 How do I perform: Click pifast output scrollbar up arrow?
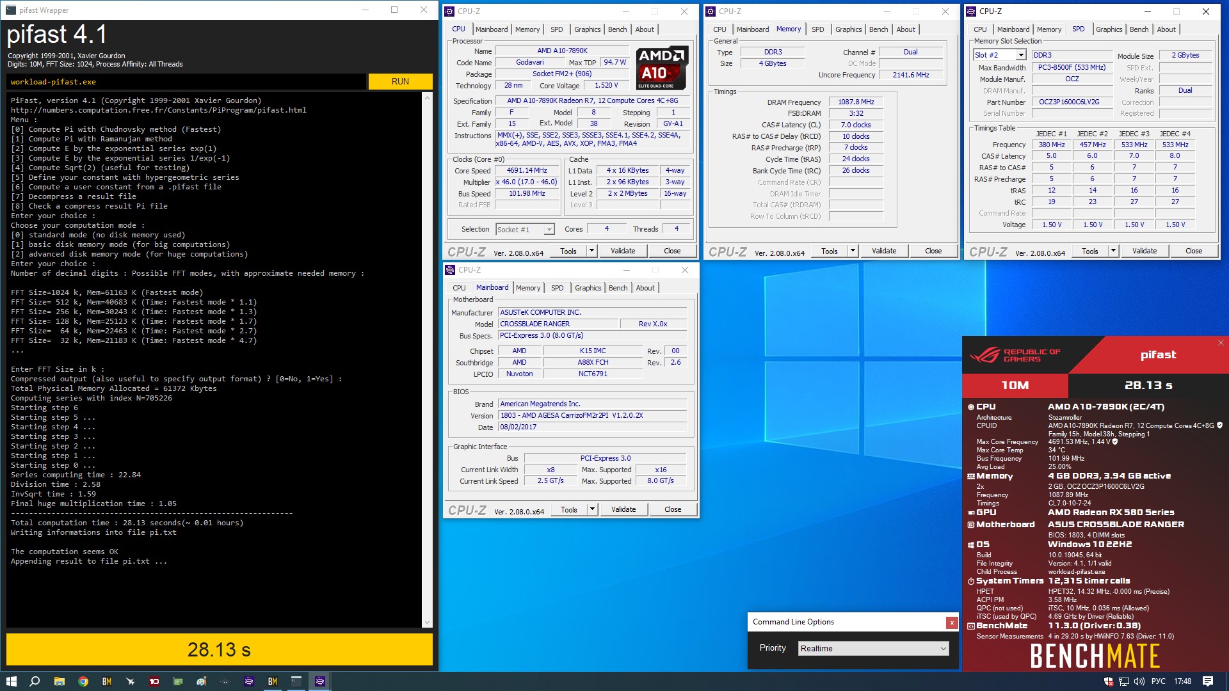tap(428, 98)
